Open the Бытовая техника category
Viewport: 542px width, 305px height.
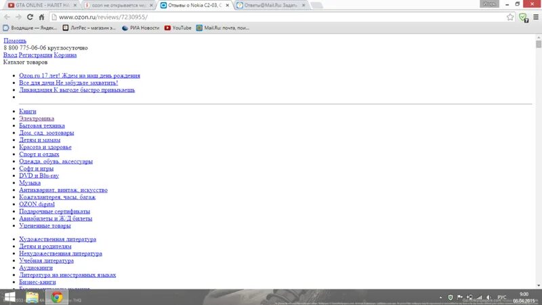42,126
